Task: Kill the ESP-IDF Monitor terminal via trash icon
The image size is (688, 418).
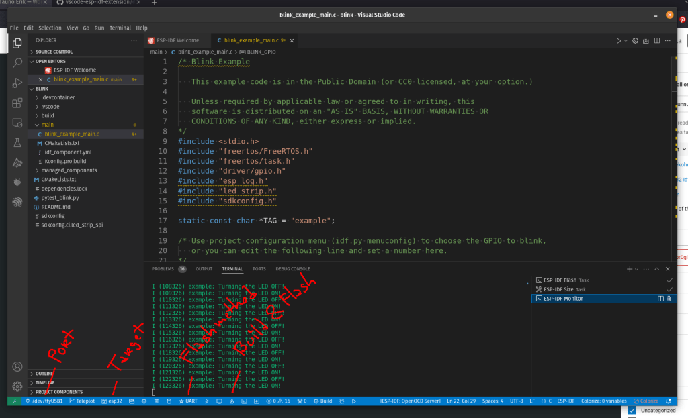Action: pos(669,299)
